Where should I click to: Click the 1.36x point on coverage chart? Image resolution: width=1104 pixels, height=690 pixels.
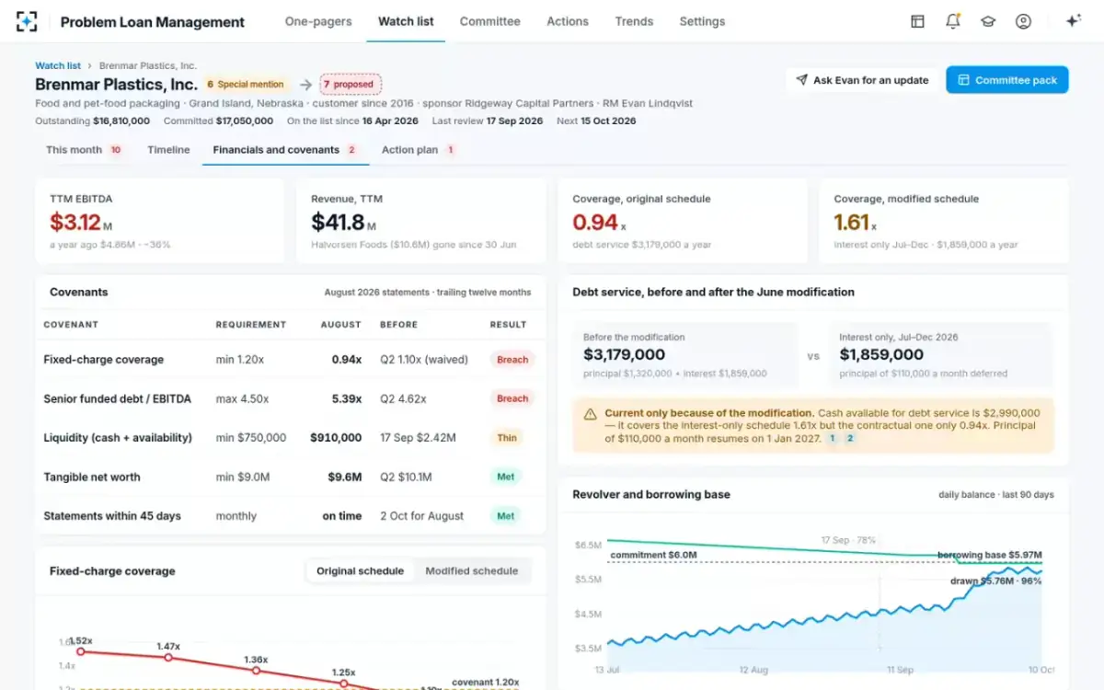pos(257,671)
